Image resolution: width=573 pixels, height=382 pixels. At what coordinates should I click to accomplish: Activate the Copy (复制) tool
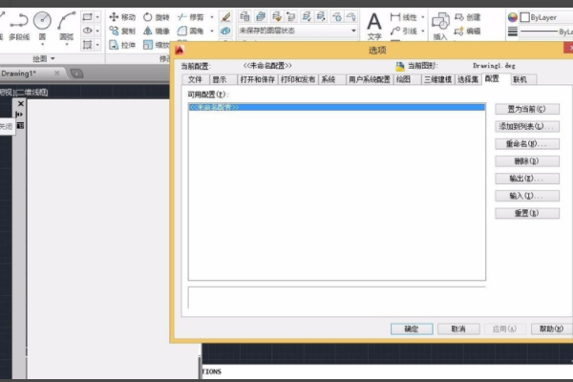122,32
